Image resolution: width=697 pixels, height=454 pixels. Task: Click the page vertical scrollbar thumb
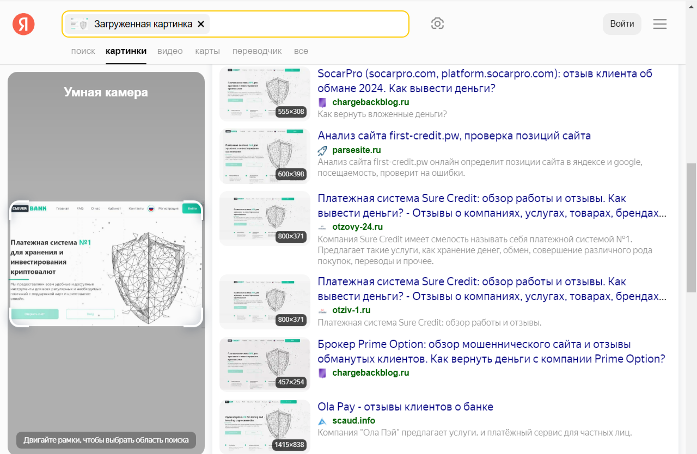(x=692, y=228)
